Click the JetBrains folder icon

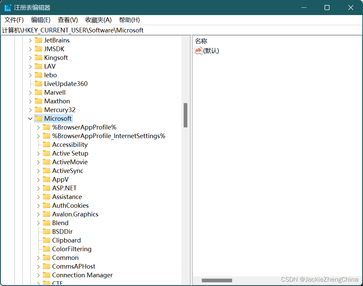pyautogui.click(x=38, y=40)
